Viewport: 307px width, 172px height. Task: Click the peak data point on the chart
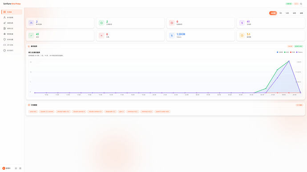tap(289, 61)
